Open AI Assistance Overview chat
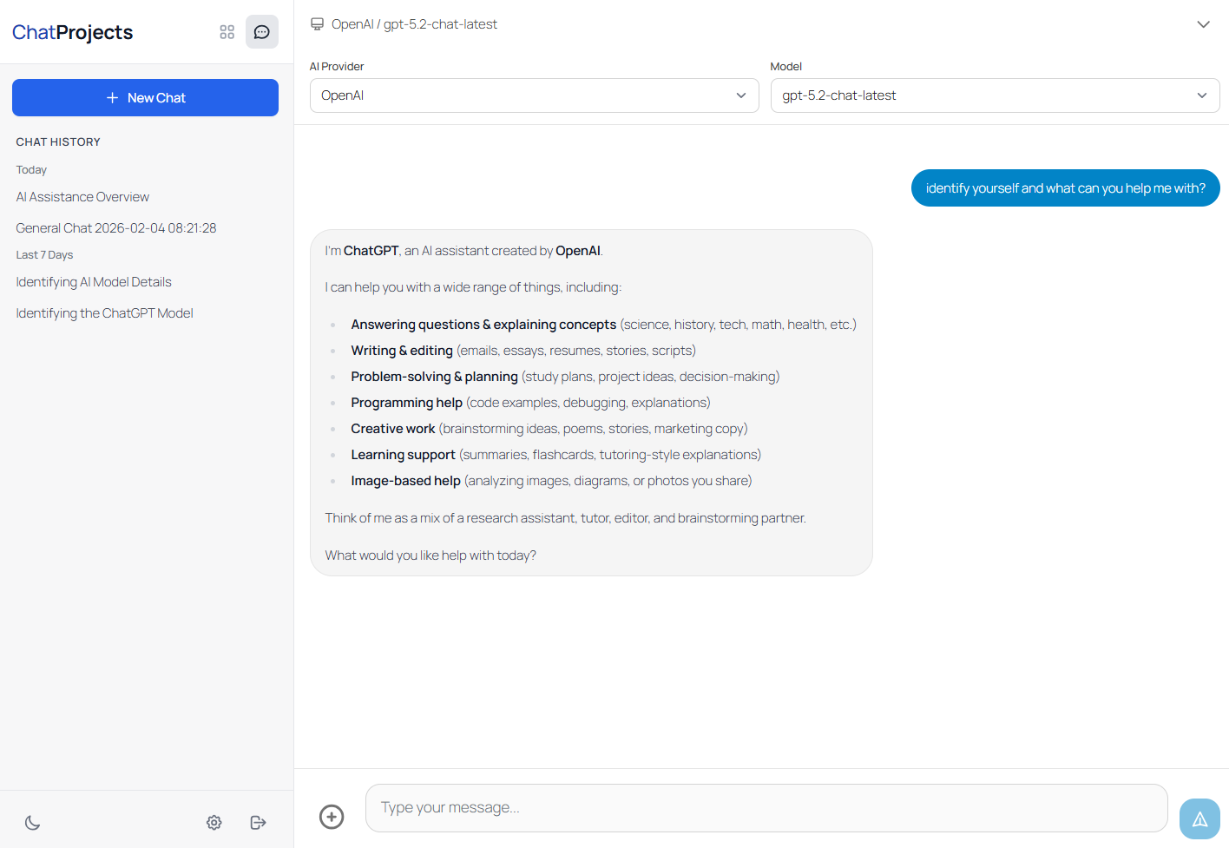This screenshot has height=848, width=1229. click(x=82, y=197)
